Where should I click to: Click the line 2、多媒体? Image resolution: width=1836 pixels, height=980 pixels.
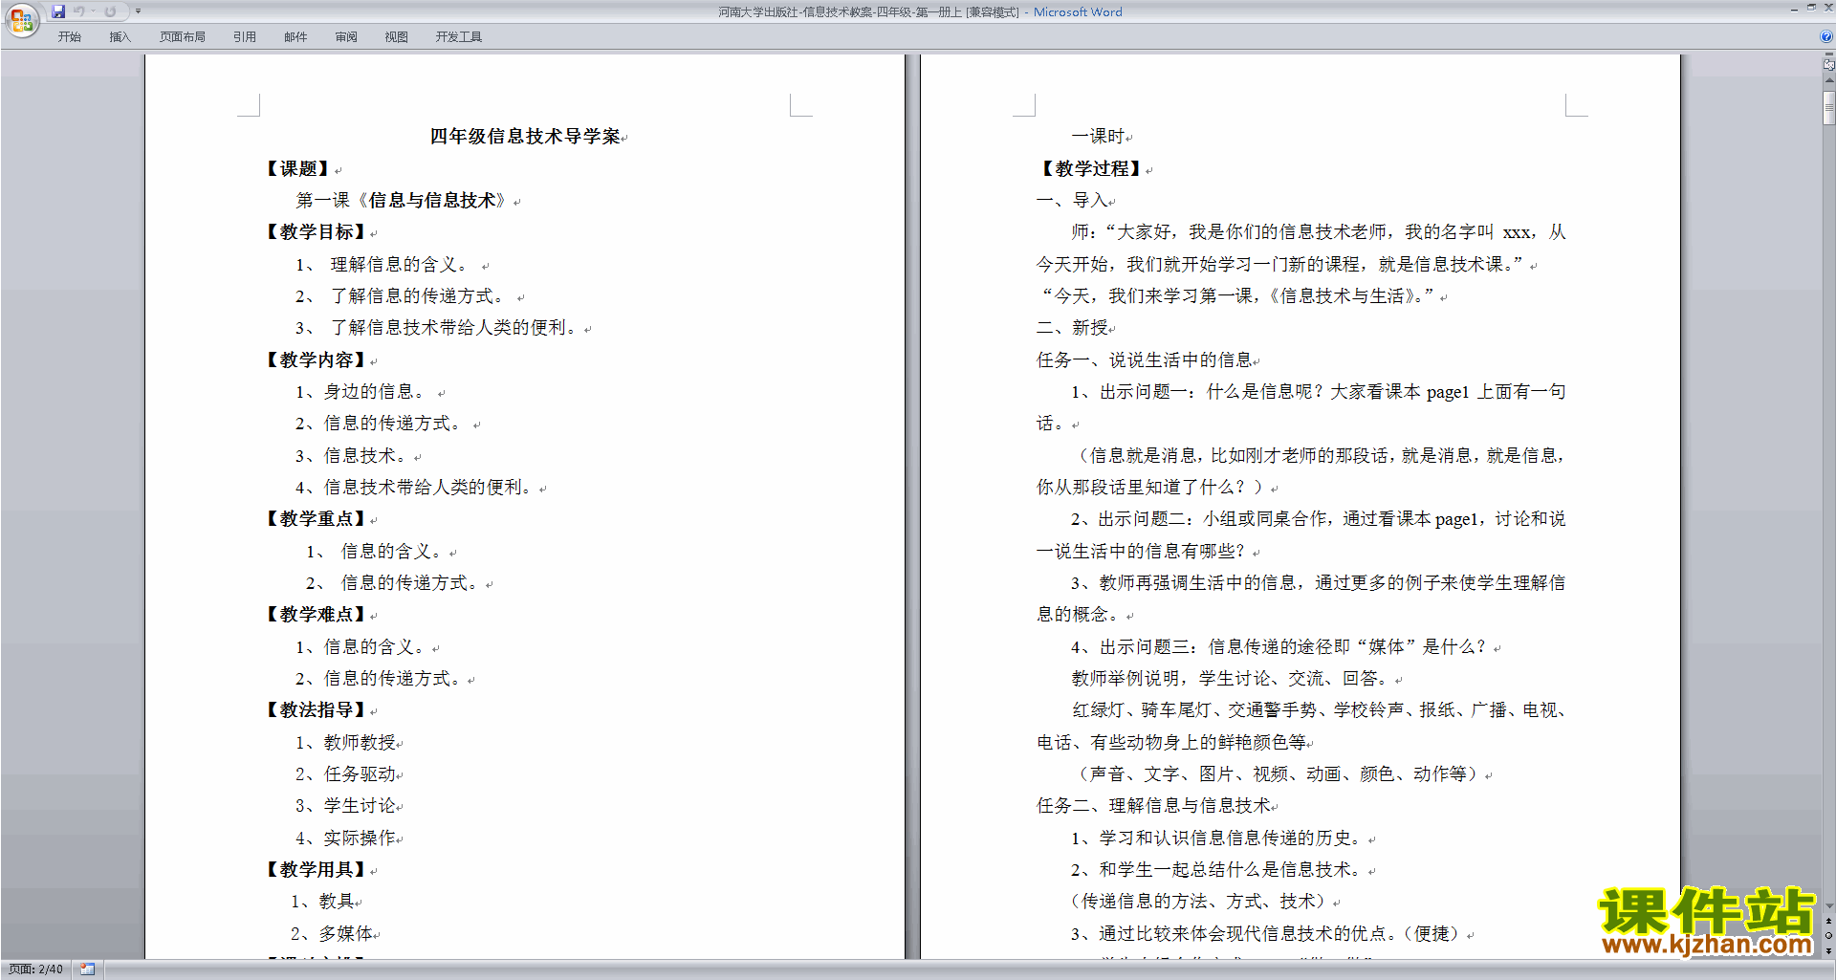pos(332,934)
